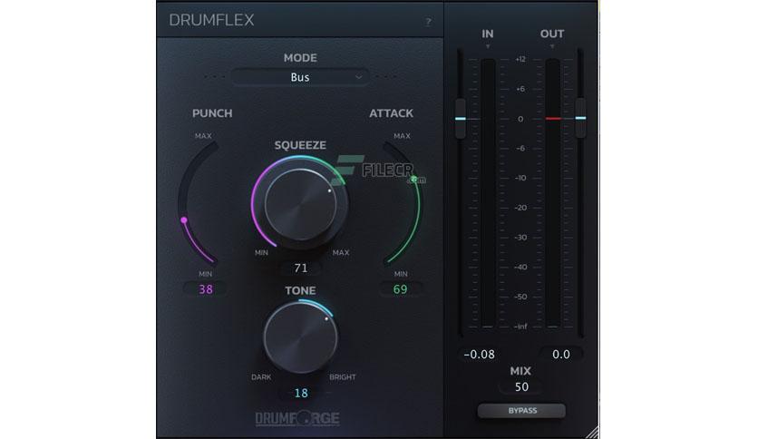Click the purple Punch slider handle
758x439 pixels.
coord(184,220)
